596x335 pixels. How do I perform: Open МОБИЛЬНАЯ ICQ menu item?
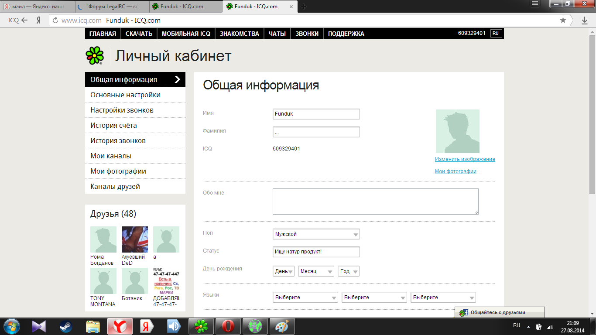(186, 34)
